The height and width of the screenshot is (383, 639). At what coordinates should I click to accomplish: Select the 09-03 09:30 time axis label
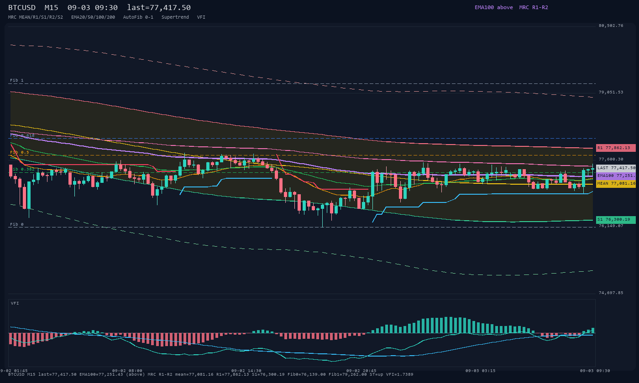tap(595, 371)
